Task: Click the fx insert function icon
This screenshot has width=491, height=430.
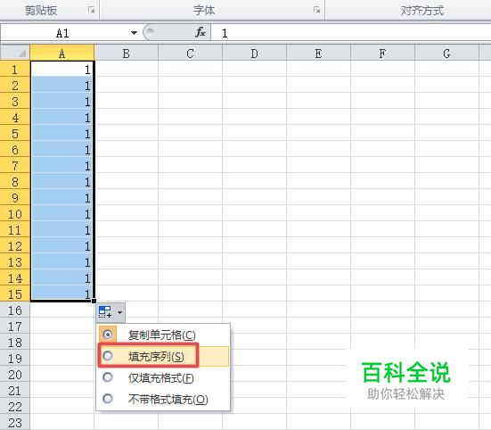Action: pos(200,32)
